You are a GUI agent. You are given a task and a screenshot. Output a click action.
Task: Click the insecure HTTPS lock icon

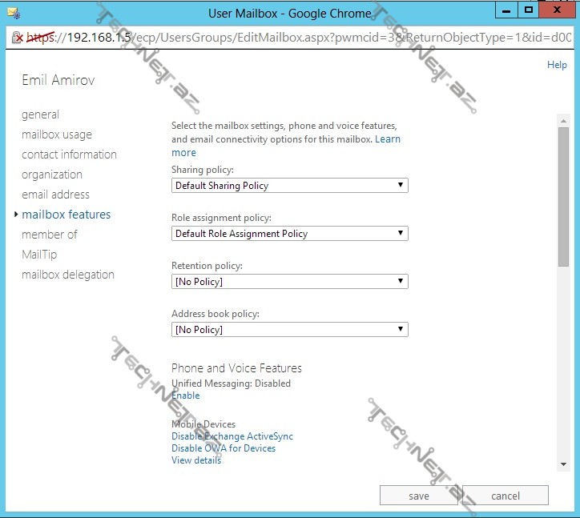[x=17, y=38]
